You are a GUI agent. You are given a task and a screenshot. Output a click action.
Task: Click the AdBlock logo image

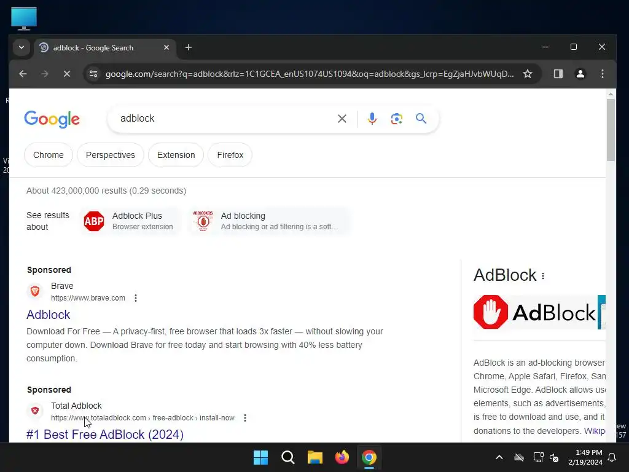(535, 312)
